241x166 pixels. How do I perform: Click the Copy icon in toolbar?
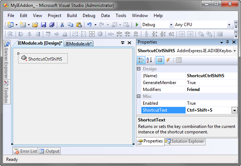pos(71,25)
